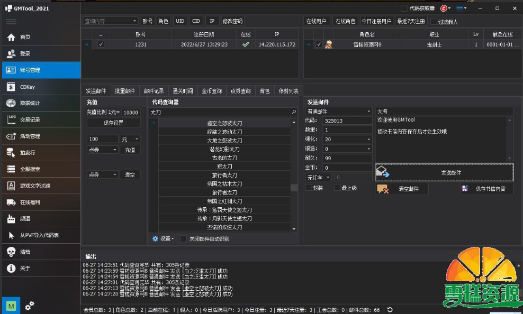
Task: Open the 首页 home icon in sidebar
Action: tap(11, 37)
